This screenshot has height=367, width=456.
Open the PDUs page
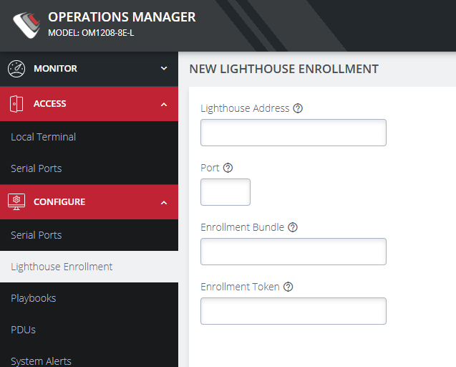(x=89, y=330)
